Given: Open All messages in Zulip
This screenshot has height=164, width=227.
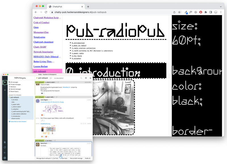Looking at the screenshot, I should tap(14, 82).
